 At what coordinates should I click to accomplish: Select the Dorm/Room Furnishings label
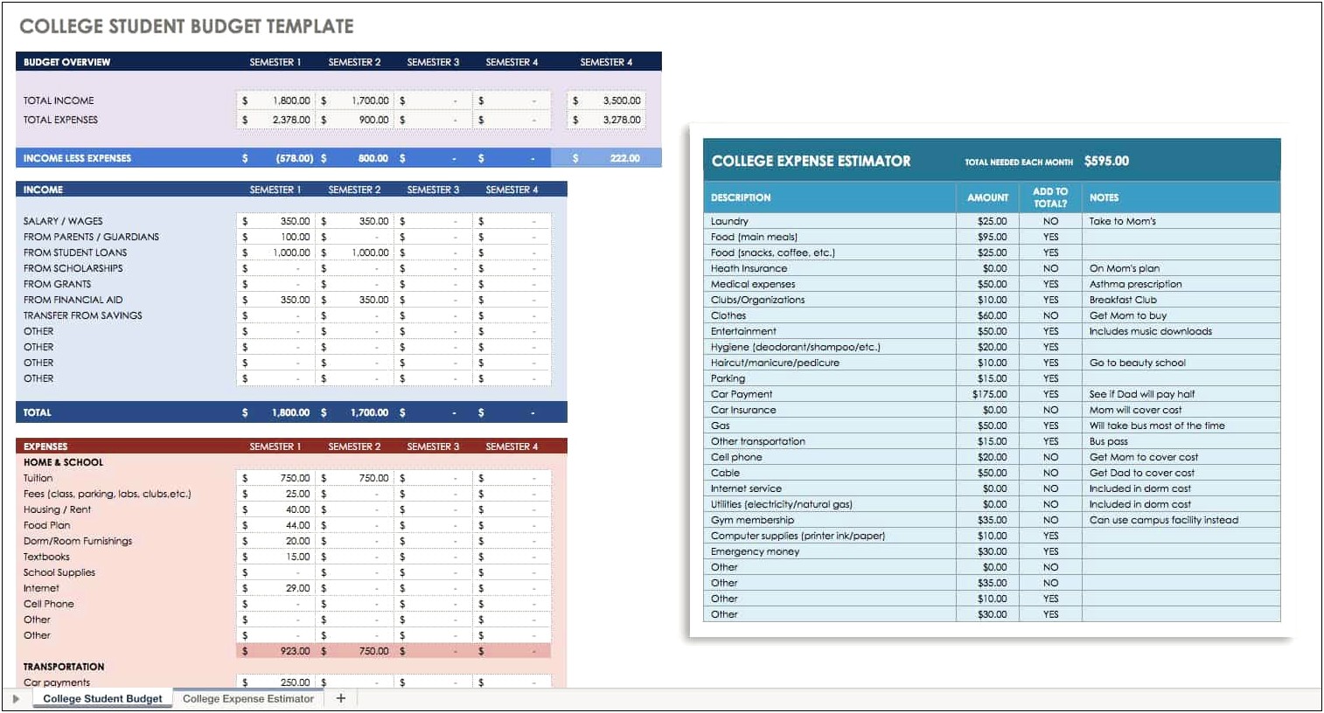78,541
